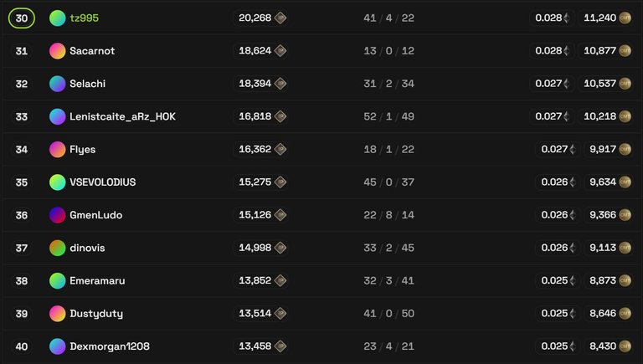Image resolution: width=643 pixels, height=364 pixels.
Task: Click the gold coin icon beside 8,430
Action: (x=625, y=346)
